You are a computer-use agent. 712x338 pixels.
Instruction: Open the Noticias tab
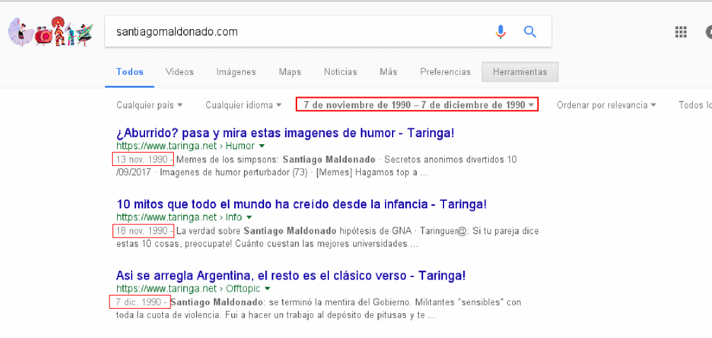pyautogui.click(x=340, y=72)
